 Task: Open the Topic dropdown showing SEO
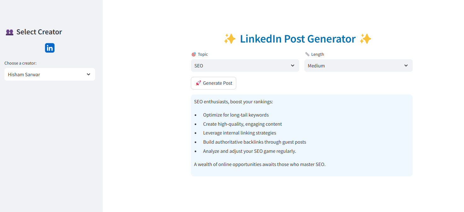coord(245,66)
